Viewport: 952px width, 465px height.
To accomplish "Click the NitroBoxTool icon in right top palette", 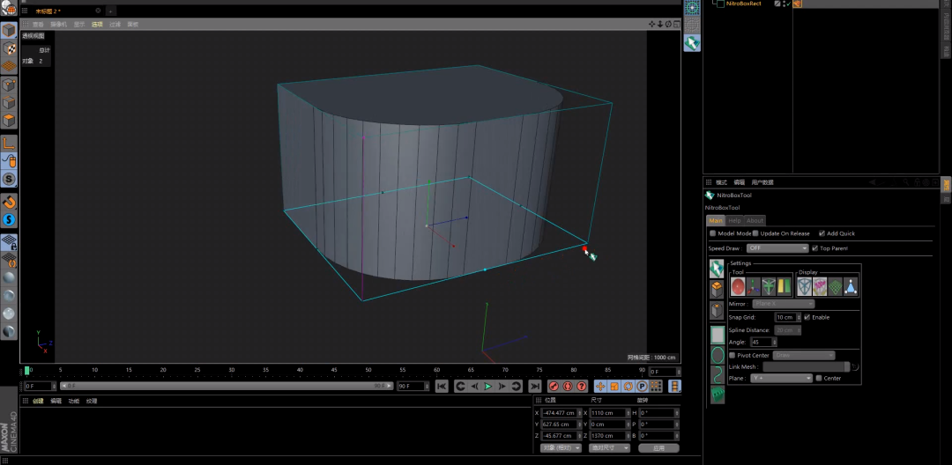I will pos(692,43).
